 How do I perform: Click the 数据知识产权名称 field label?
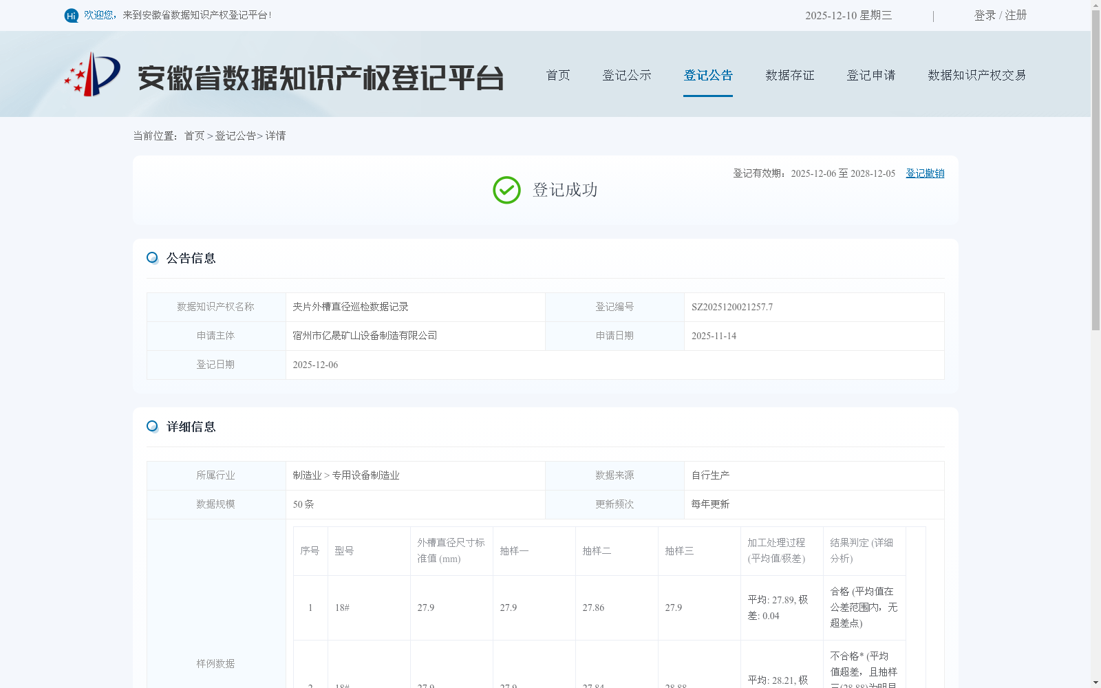tap(215, 307)
